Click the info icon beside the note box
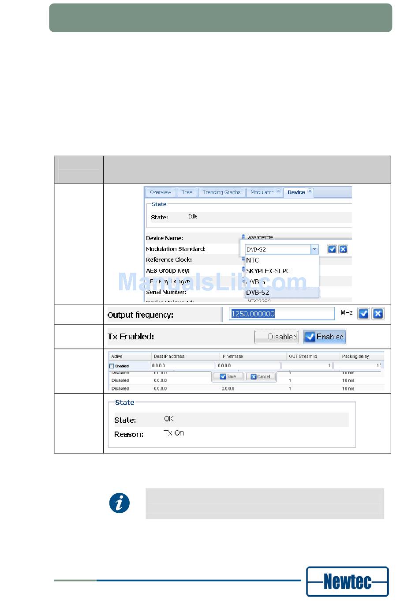The image size is (419, 612). [120, 503]
